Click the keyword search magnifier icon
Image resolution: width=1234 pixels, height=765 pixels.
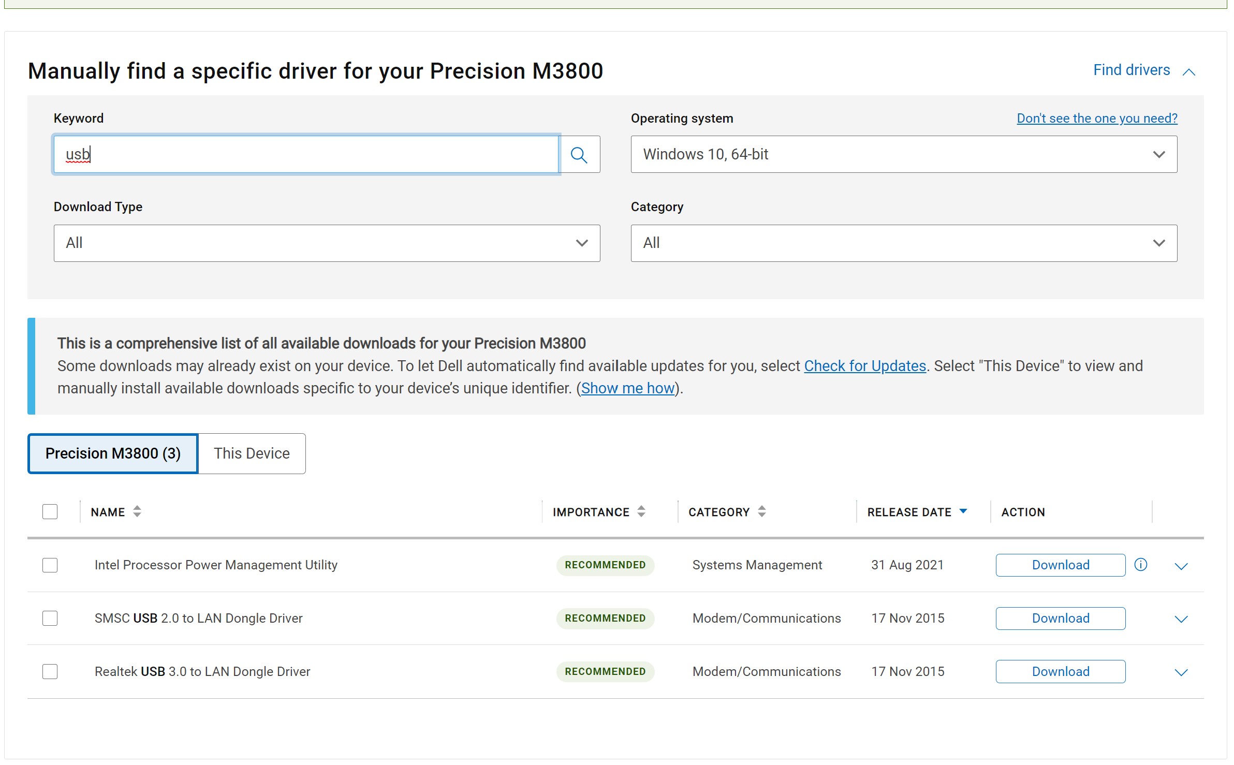click(579, 155)
